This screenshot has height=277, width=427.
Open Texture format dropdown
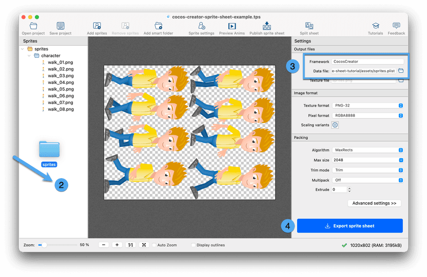pyautogui.click(x=367, y=105)
